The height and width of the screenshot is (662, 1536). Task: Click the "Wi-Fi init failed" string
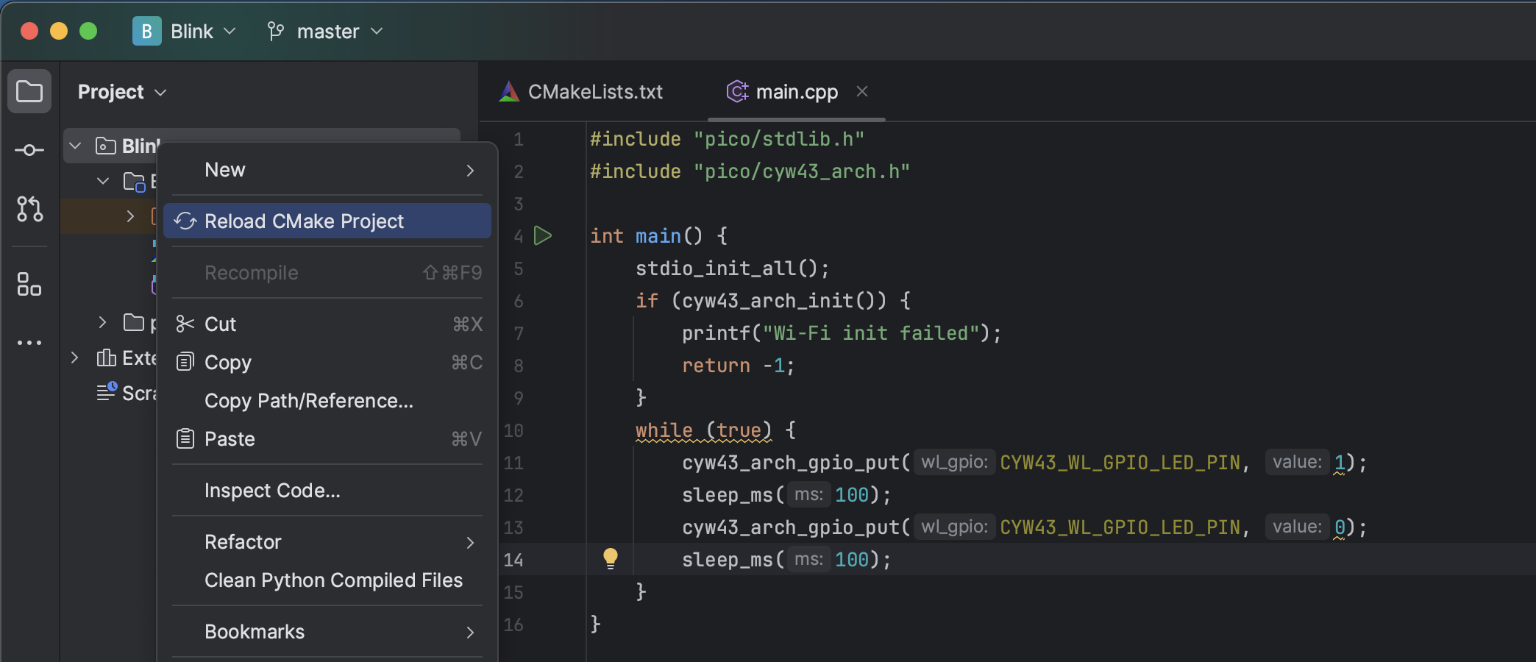coord(871,333)
